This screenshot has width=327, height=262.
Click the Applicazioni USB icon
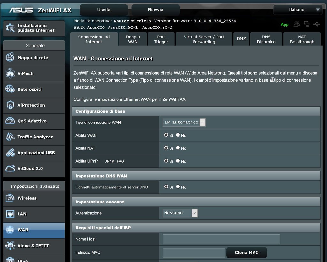(x=10, y=153)
